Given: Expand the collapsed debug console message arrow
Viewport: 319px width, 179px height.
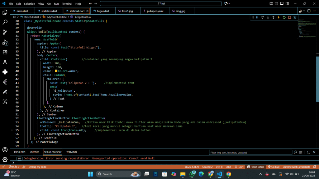Looking at the screenshot, I should 13,163.
